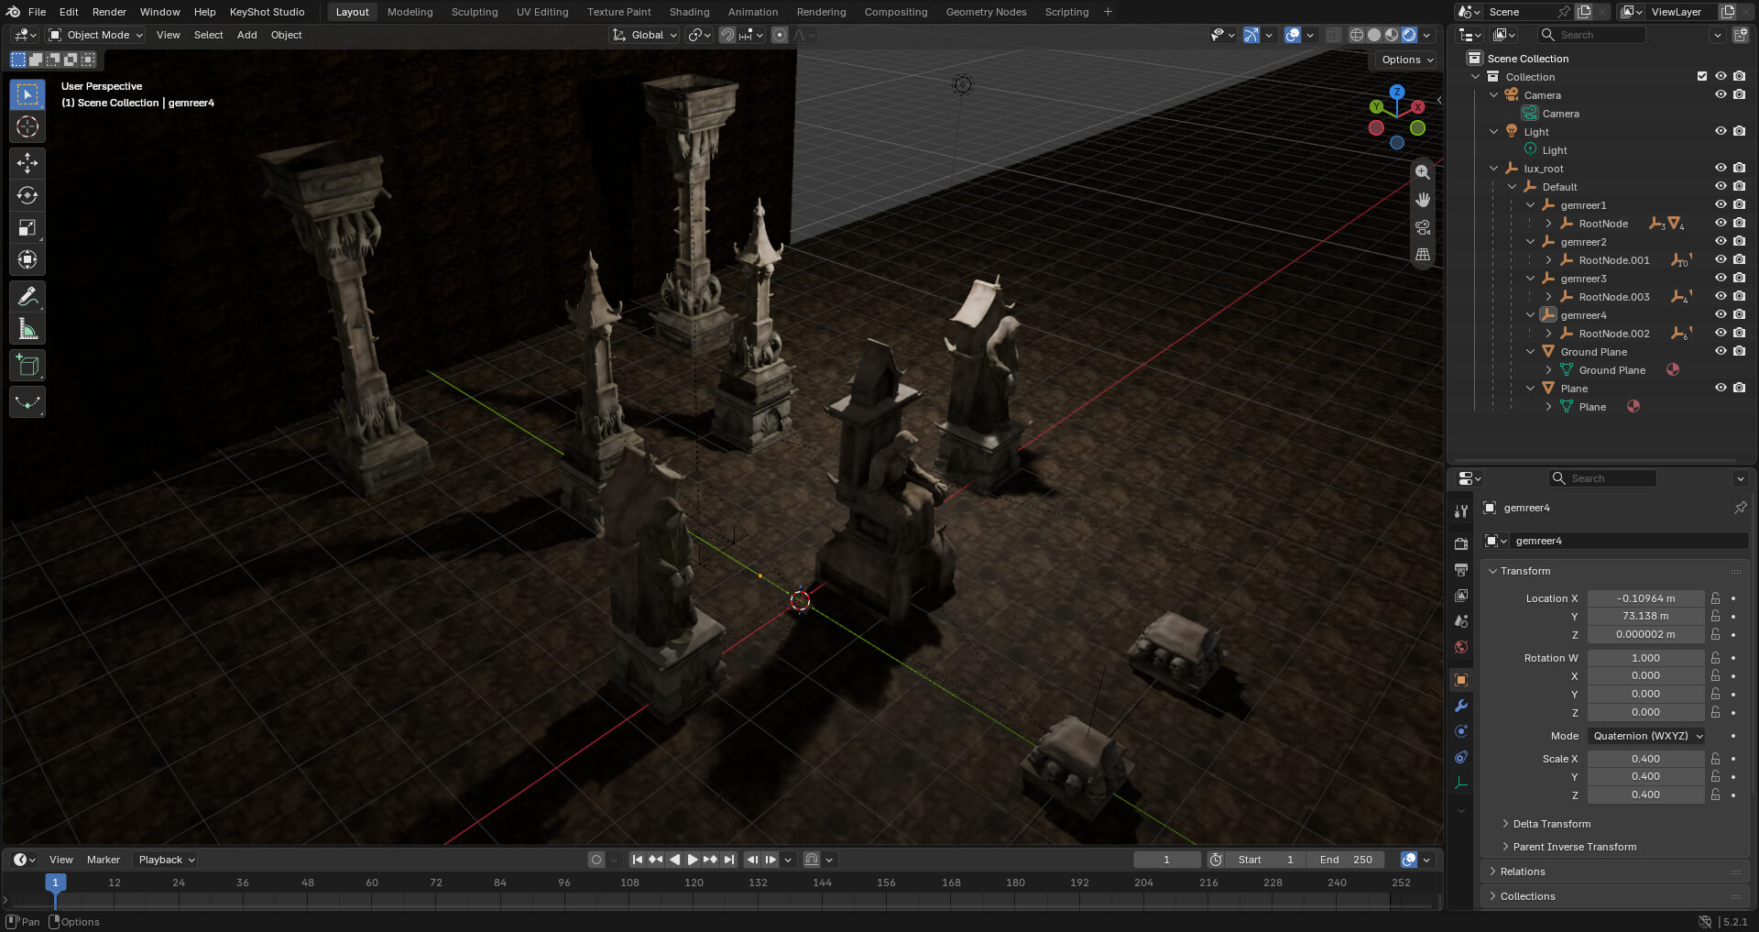The image size is (1759, 932).
Task: Open viewport Options dropdown
Action: point(1407,60)
